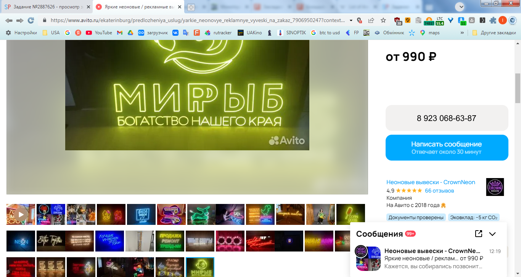Screen dimensions: 521x277
Task: Open the Yandex bookmark icon
Action: [78, 33]
